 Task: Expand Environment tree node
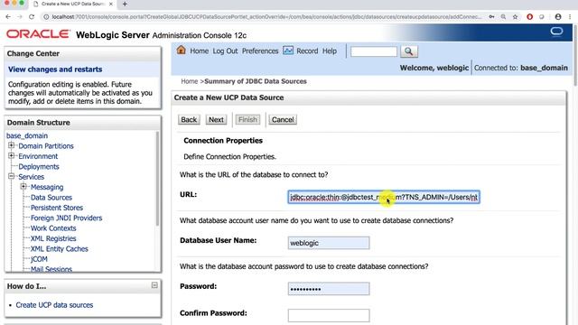coord(12,155)
